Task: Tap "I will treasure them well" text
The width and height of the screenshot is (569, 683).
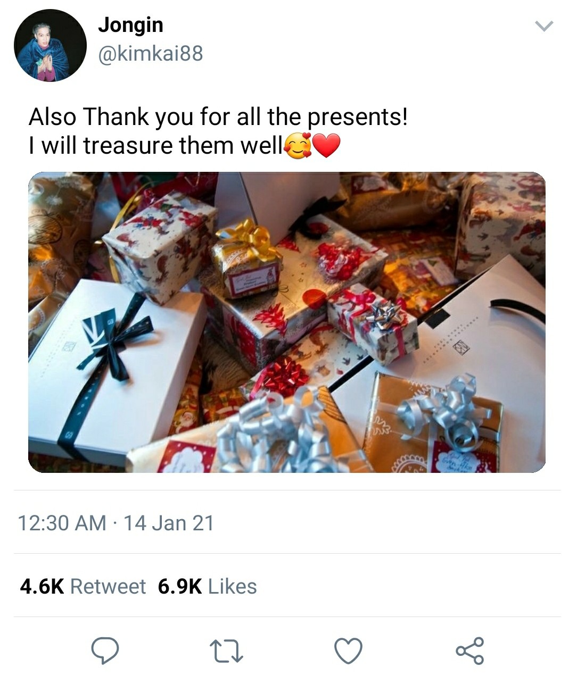Action: click(x=155, y=145)
